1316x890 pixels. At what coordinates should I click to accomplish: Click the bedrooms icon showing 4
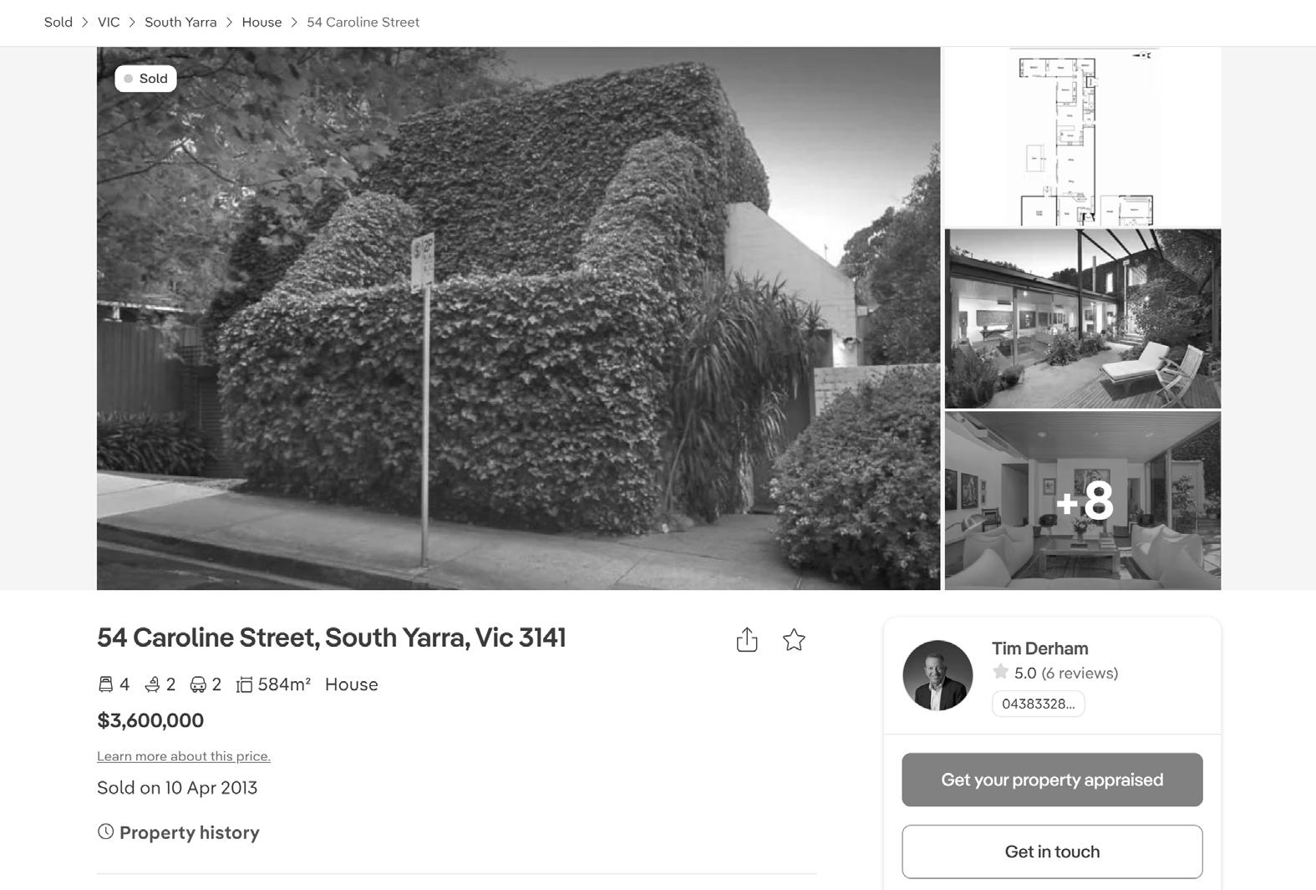(x=105, y=684)
